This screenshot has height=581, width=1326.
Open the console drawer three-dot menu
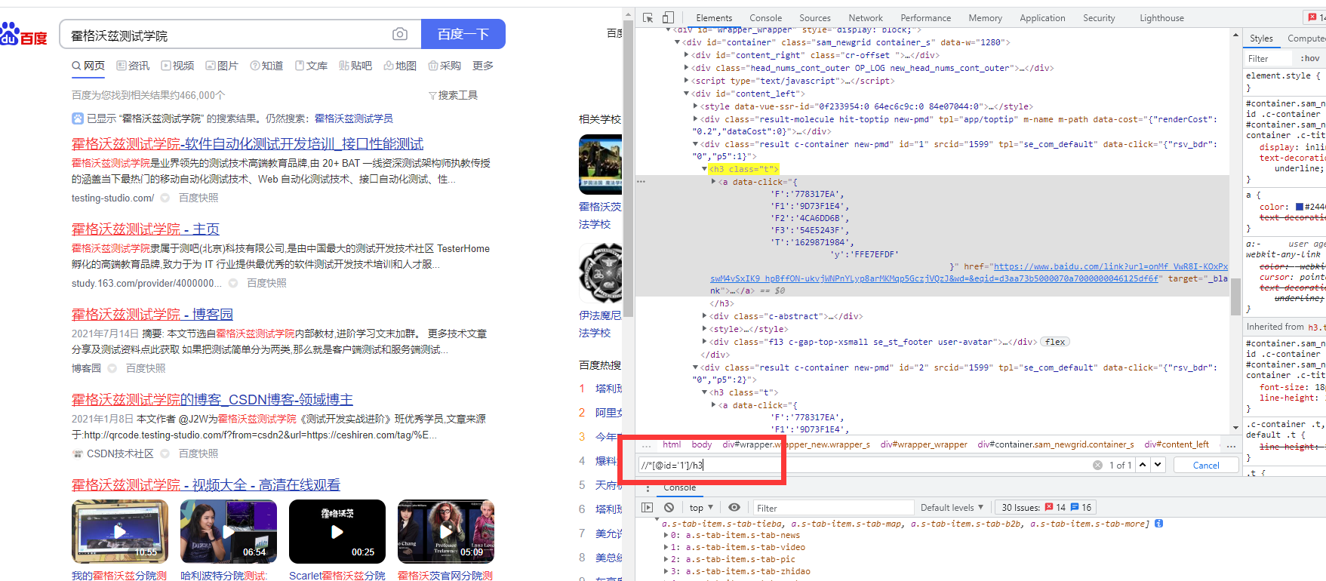coord(647,488)
